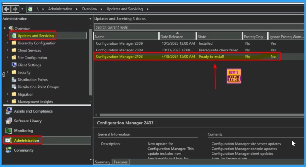Select Hierarchy Configuration tree item
The image size is (306, 167).
click(x=37, y=43)
